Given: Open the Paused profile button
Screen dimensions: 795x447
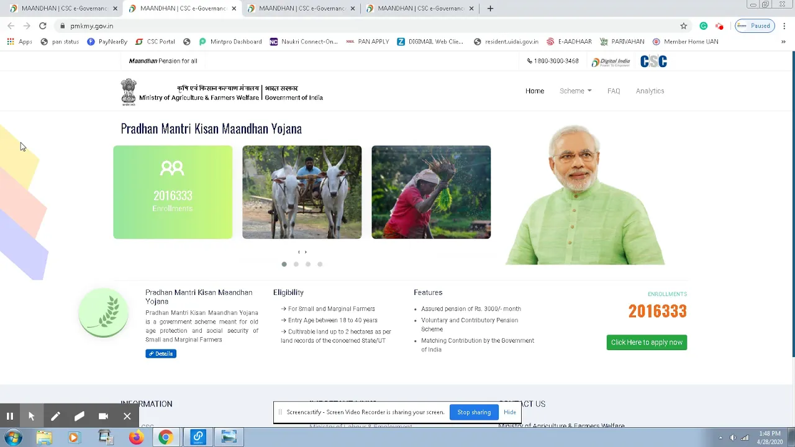Looking at the screenshot, I should pyautogui.click(x=755, y=25).
